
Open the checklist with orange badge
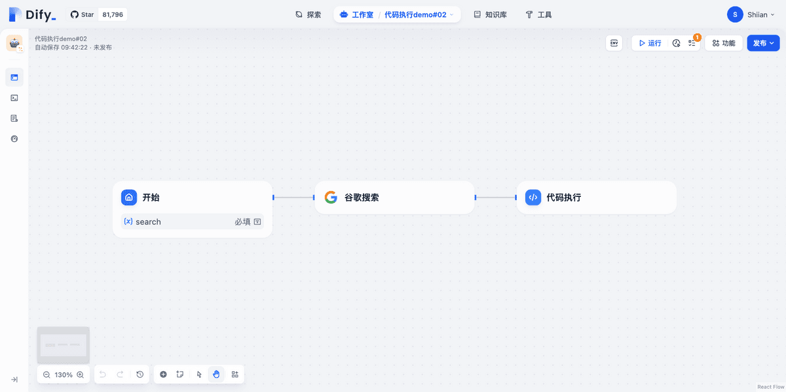692,43
